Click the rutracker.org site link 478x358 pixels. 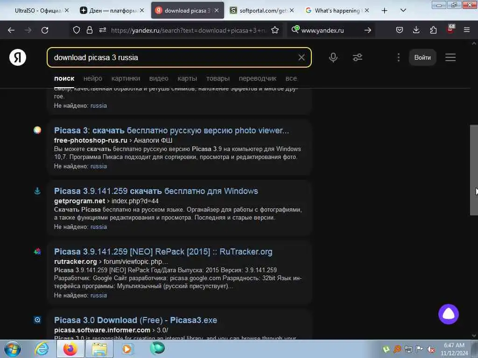click(x=75, y=262)
